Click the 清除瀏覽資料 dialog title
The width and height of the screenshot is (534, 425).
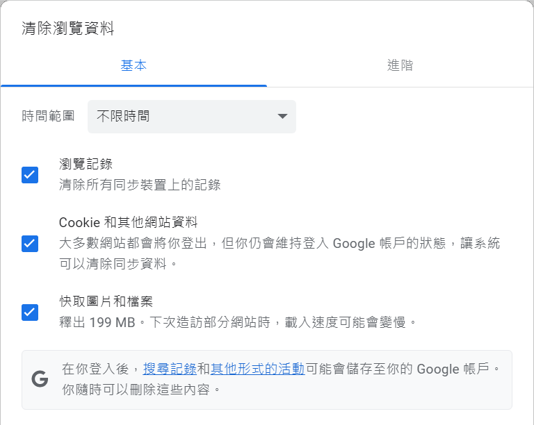[67, 28]
